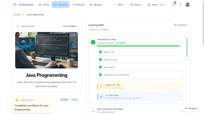Open the More dropdown menu
204x114 pixels.
[120, 5]
